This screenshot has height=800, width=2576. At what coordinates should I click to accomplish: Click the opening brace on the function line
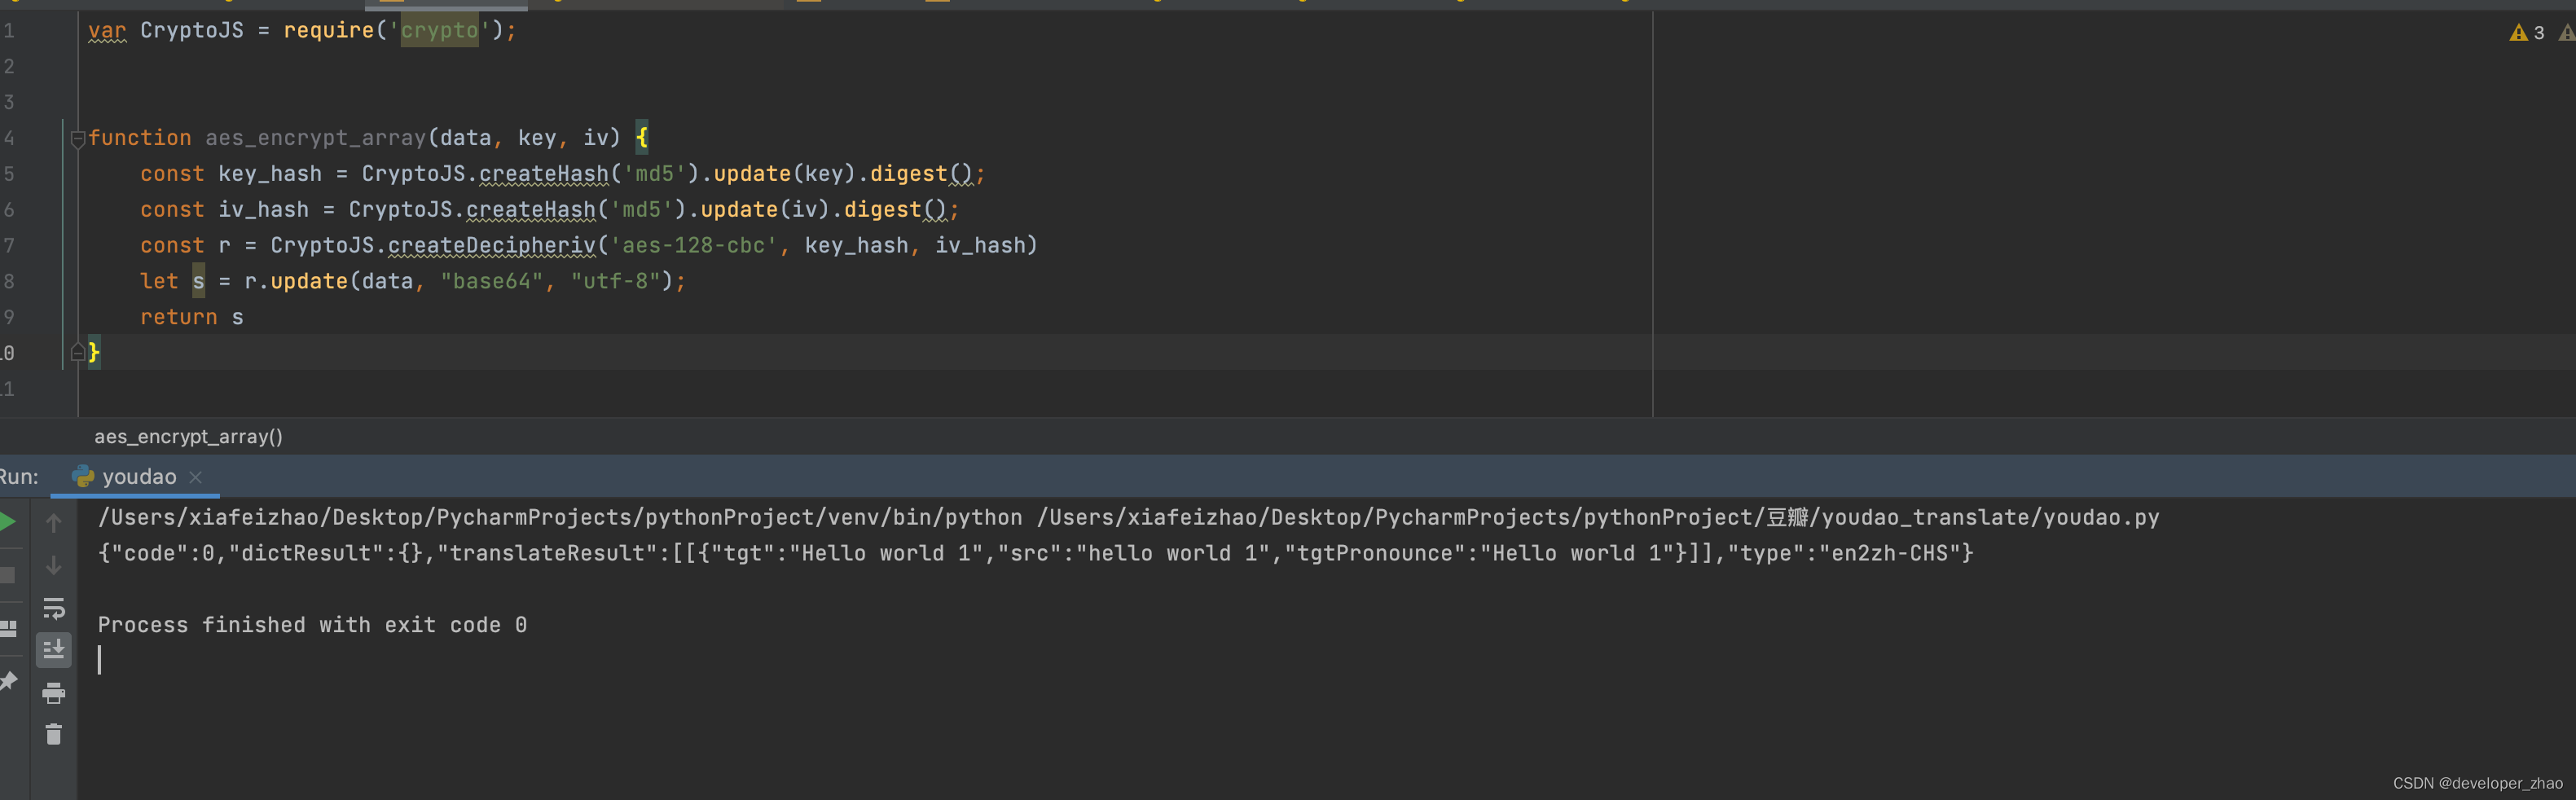642,138
